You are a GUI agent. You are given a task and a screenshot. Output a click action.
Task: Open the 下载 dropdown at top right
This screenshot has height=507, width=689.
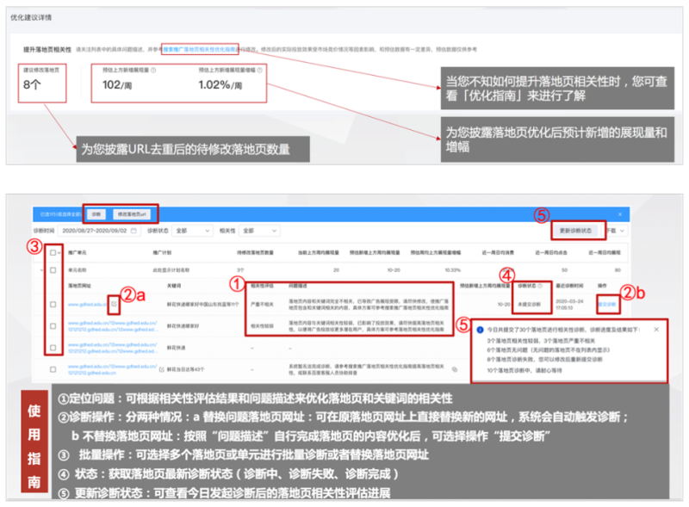click(x=615, y=231)
